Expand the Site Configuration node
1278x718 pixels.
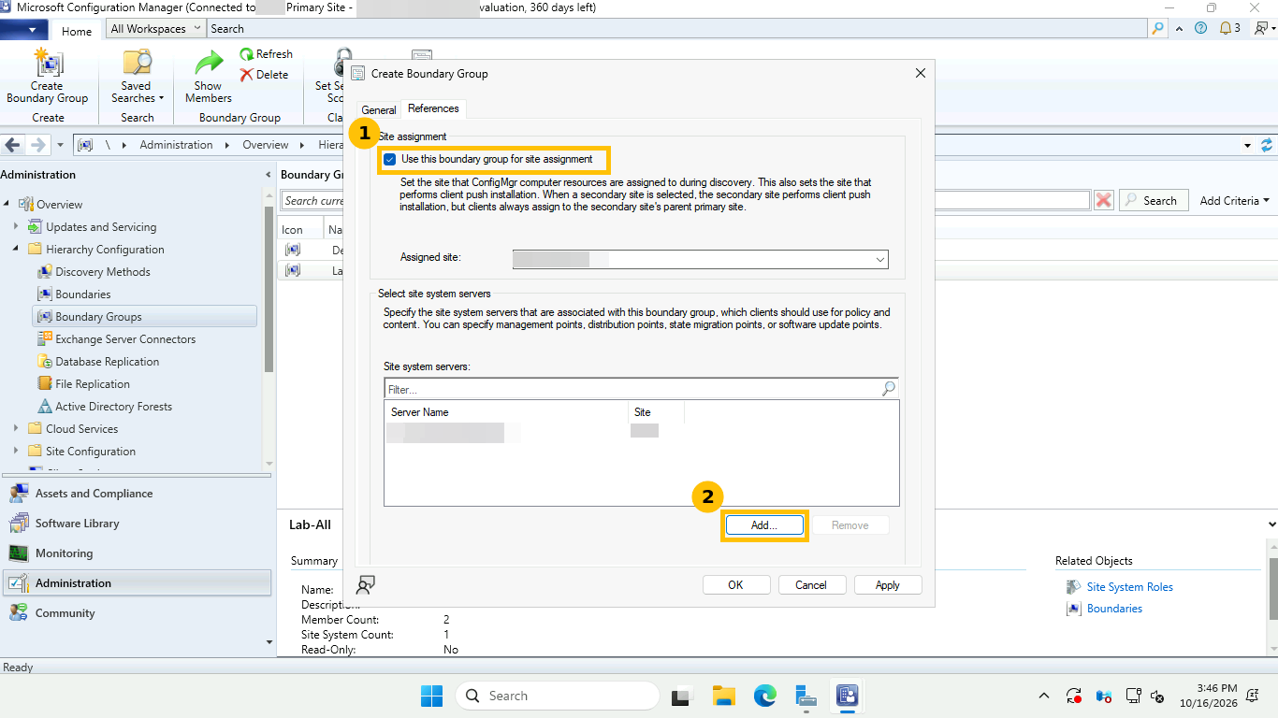(16, 452)
